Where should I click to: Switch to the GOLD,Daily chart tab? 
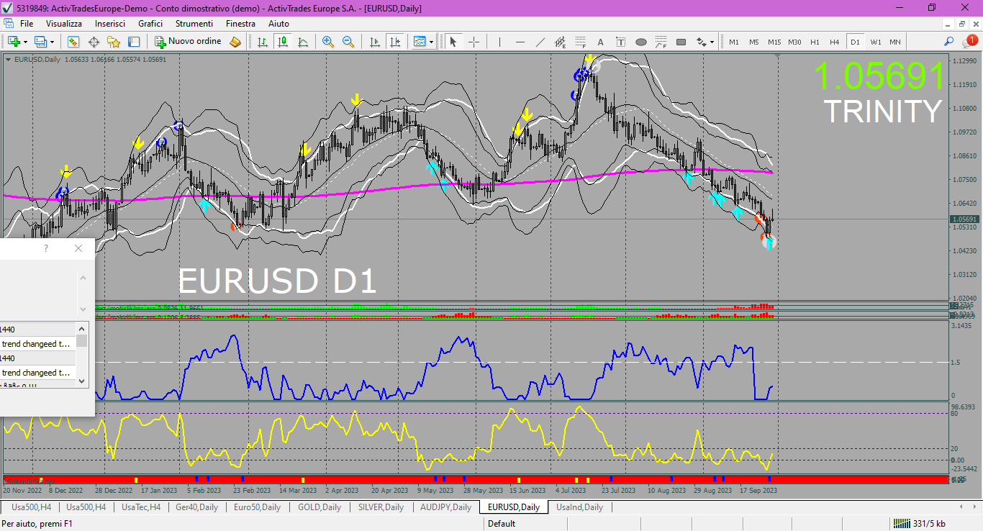pyautogui.click(x=320, y=507)
